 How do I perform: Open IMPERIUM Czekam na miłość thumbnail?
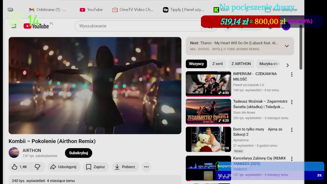pyautogui.click(x=208, y=84)
